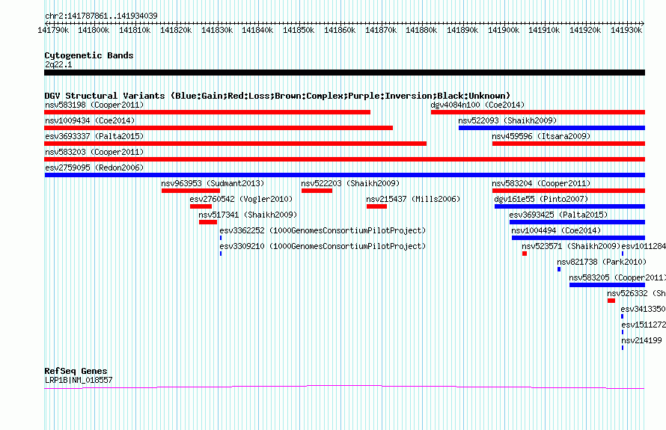Click the 141860k ruler position
The width and height of the screenshot is (666, 430).
pos(340,30)
